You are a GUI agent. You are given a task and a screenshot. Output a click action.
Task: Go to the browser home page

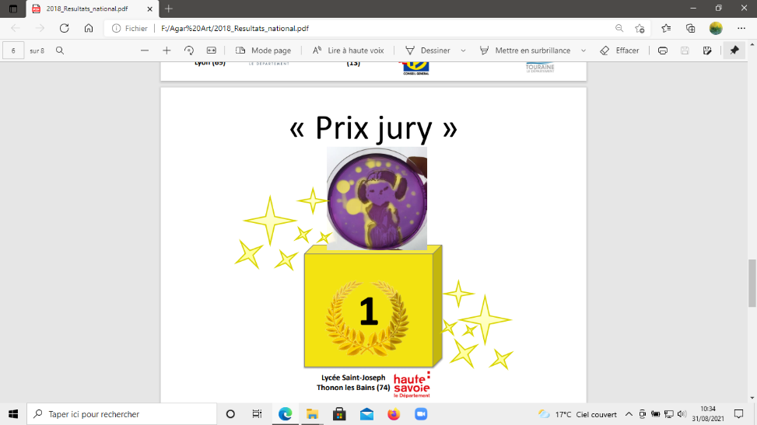pos(89,29)
